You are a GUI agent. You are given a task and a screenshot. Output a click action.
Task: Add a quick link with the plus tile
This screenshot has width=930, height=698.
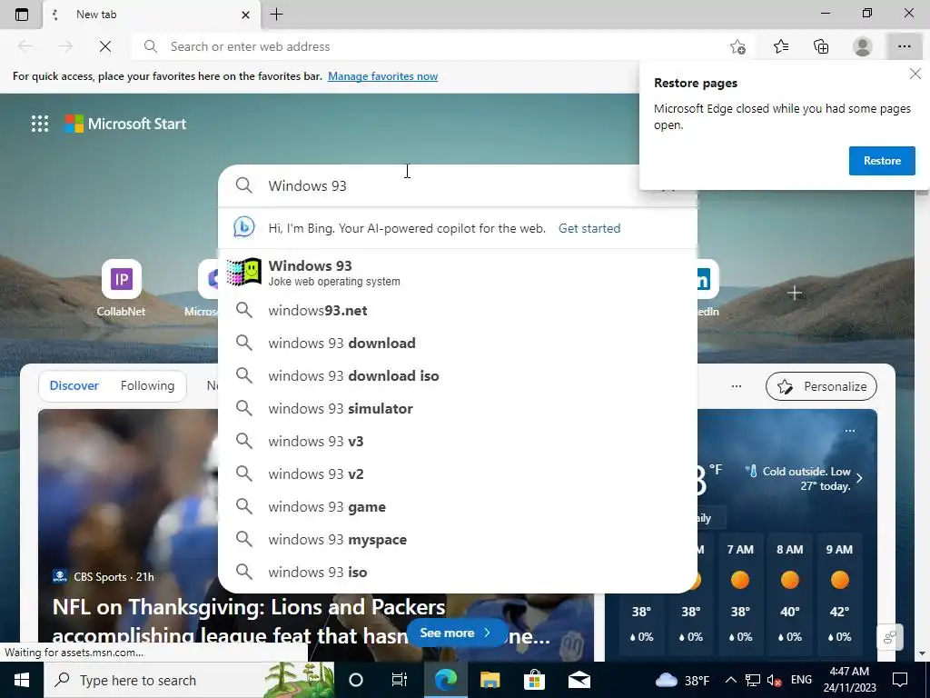(794, 294)
